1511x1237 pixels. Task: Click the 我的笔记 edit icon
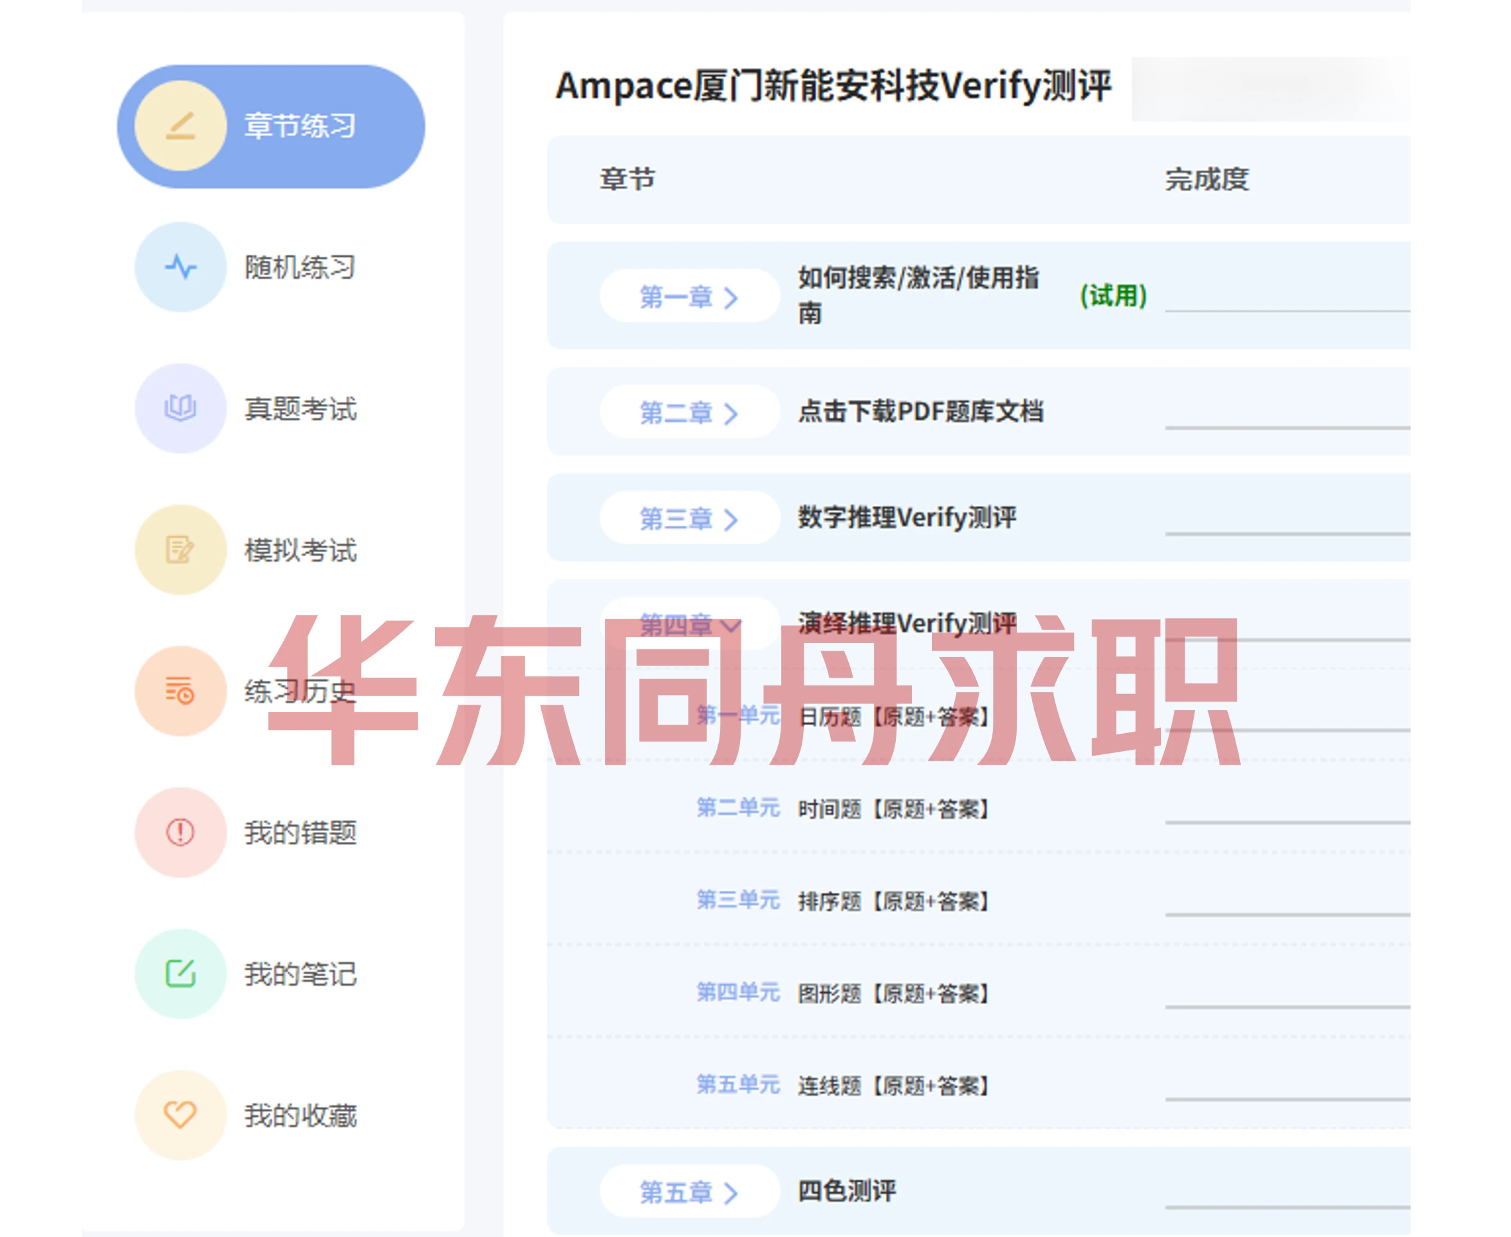(x=180, y=973)
